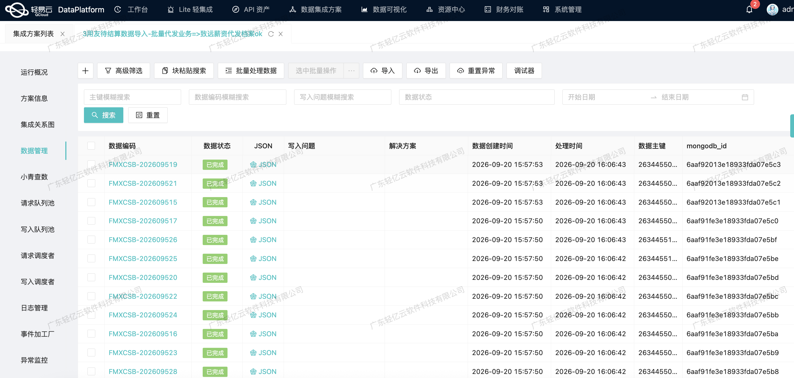The width and height of the screenshot is (794, 378).
Task: Refresh the open integration scheme tab
Action: click(271, 34)
